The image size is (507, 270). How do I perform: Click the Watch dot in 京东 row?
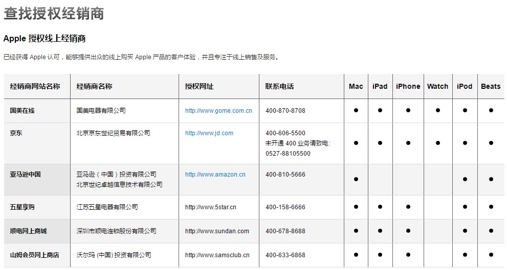(x=438, y=143)
